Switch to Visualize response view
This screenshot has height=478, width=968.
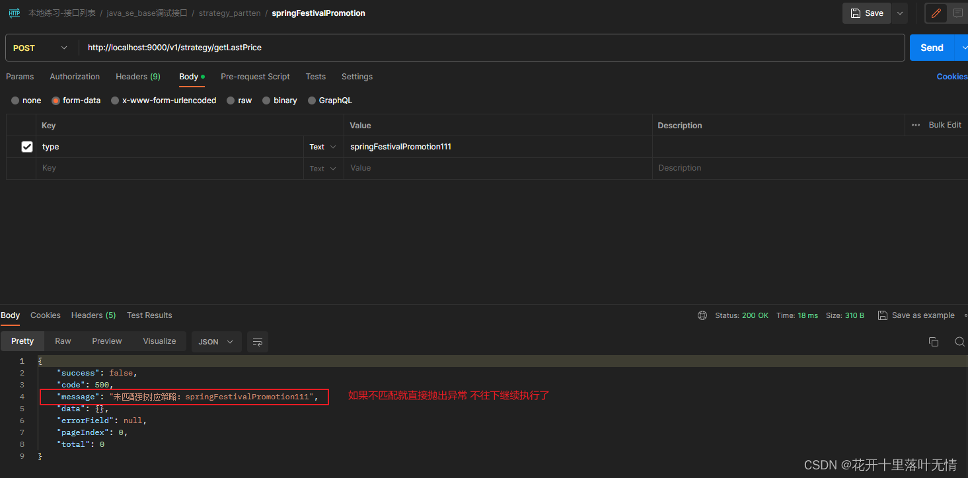(x=159, y=341)
